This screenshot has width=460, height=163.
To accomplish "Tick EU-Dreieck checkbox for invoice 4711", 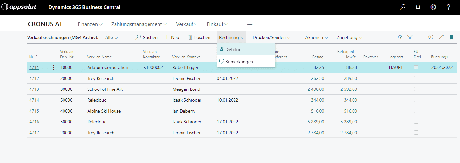I will (416, 67).
